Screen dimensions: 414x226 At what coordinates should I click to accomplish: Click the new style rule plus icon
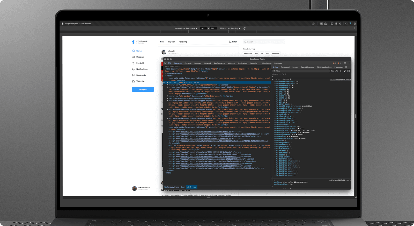(341, 71)
